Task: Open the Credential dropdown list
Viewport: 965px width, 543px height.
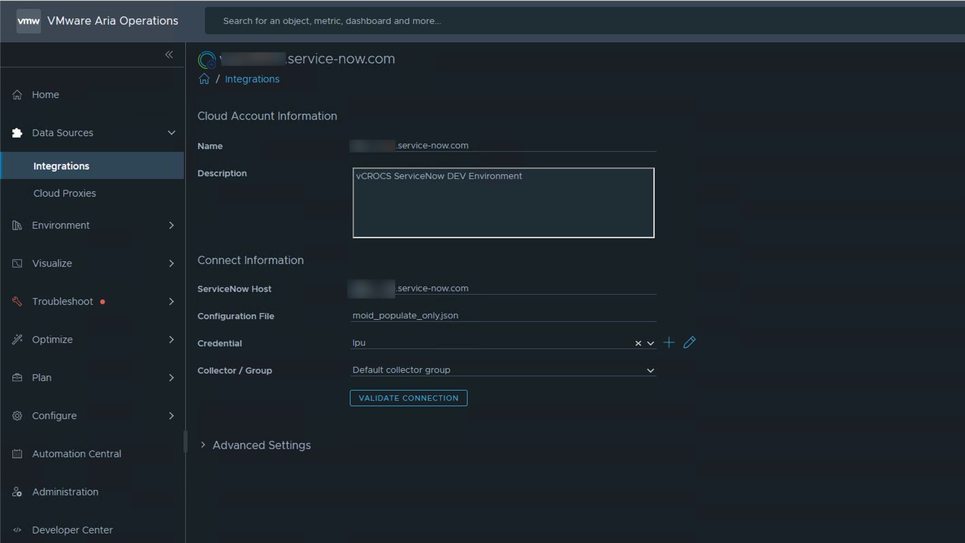Action: pos(651,344)
